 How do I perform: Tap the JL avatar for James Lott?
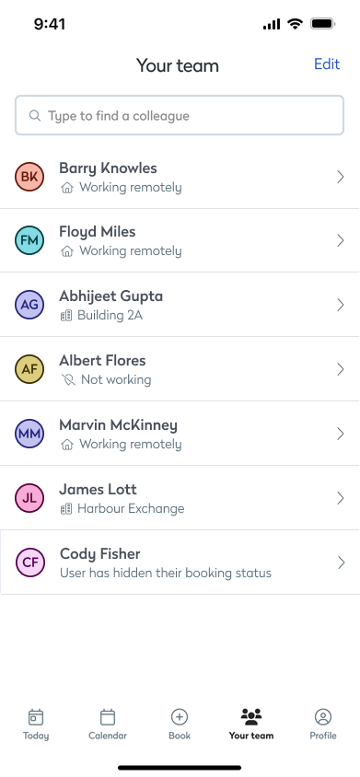pyautogui.click(x=29, y=498)
